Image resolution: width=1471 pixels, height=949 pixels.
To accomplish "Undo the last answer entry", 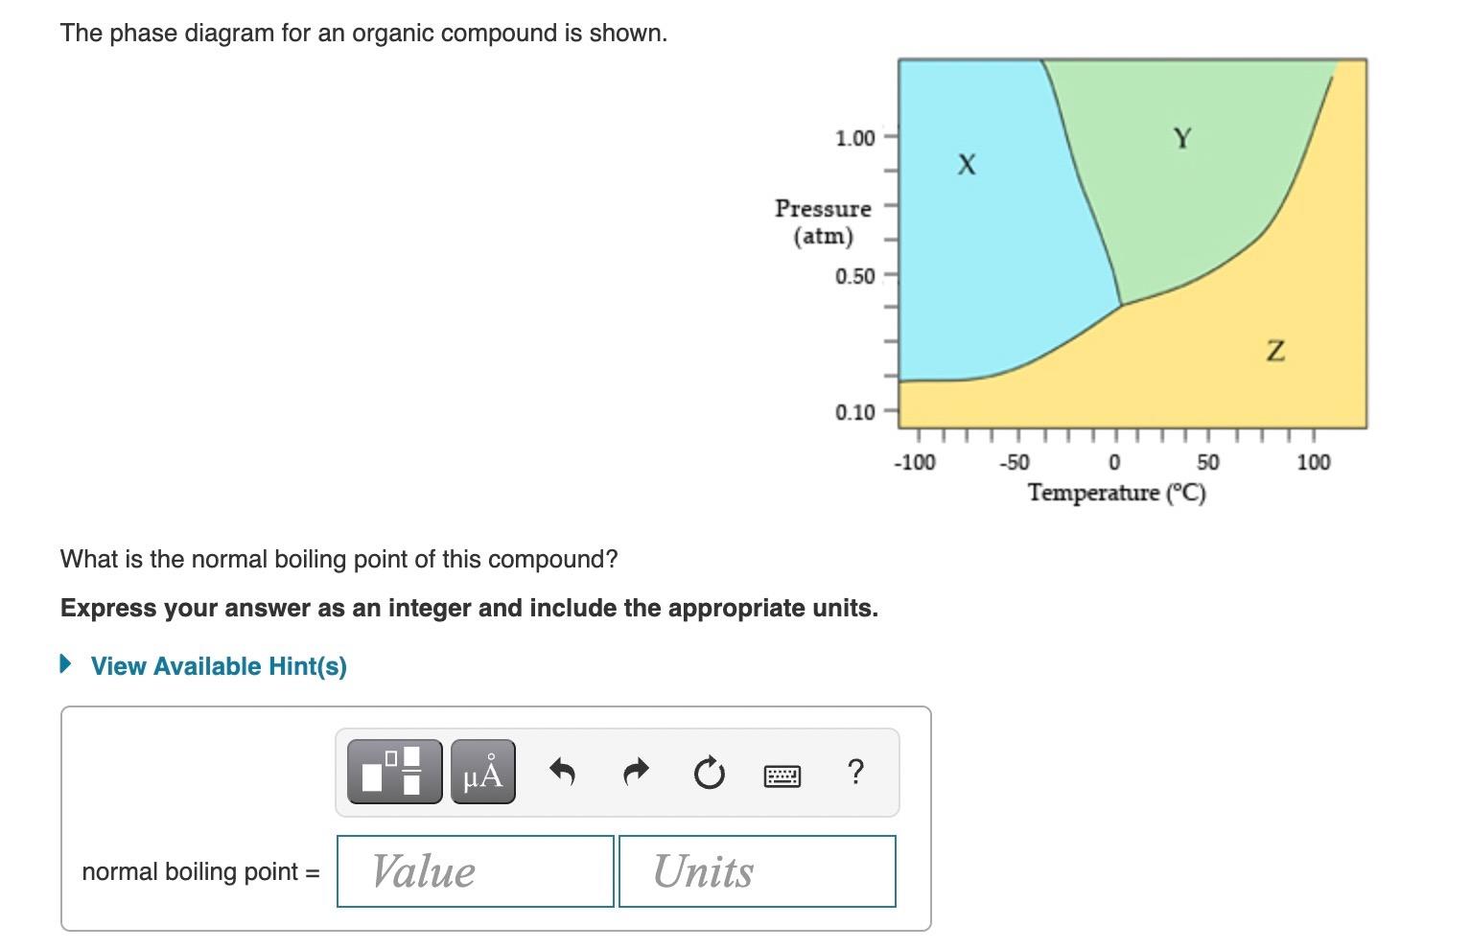I will click(x=562, y=771).
